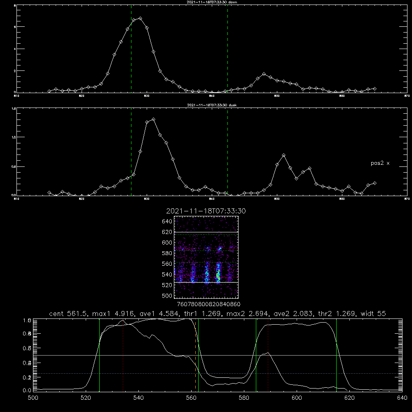Click '560' on the spectral image y-axis
412x412 pixels.
point(167,264)
